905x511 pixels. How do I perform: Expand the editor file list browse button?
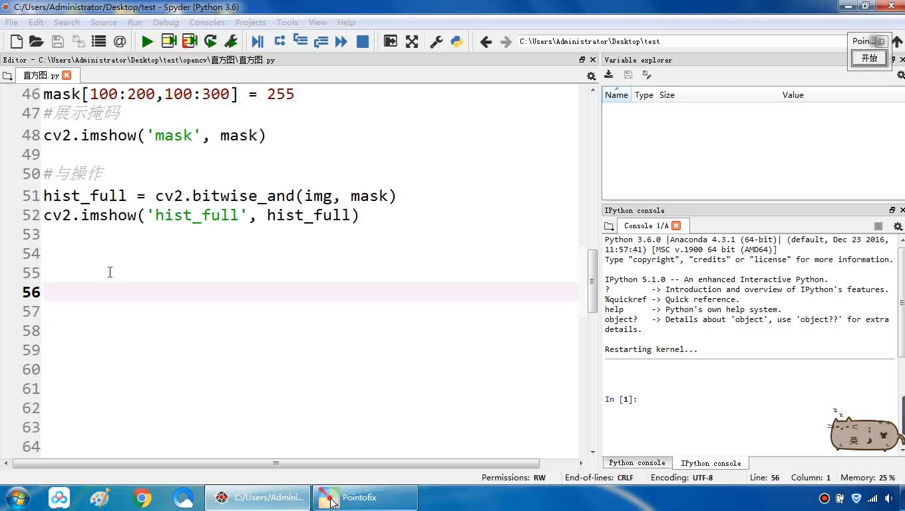[x=7, y=76]
